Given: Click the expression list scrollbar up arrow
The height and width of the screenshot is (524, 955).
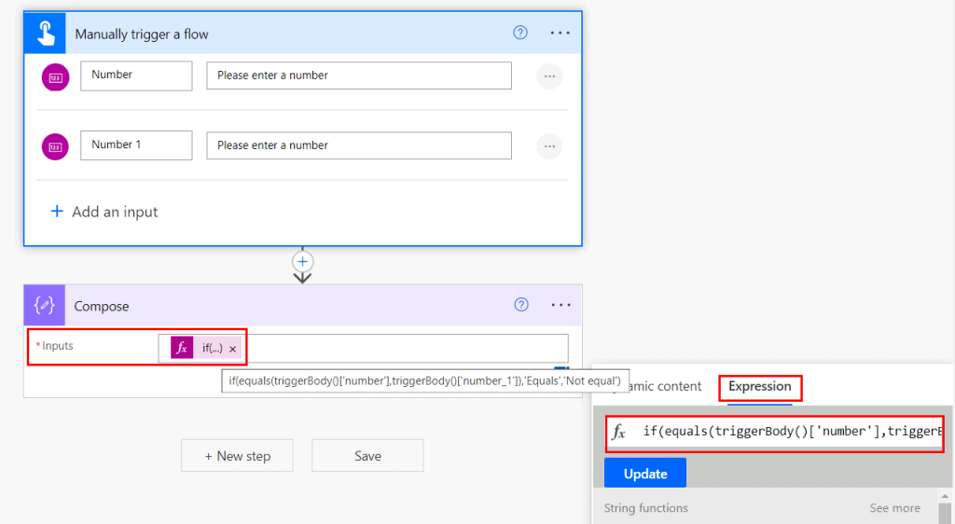Looking at the screenshot, I should (946, 497).
